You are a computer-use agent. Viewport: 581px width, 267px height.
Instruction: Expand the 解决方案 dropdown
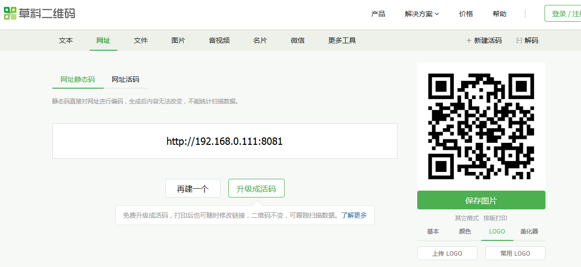click(422, 14)
